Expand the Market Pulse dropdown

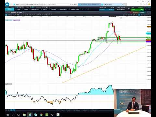(x=62, y=9)
